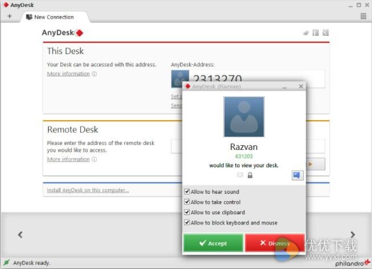Toggle Allow to use clipboard checkbox
The image size is (372, 269).
tap(187, 212)
